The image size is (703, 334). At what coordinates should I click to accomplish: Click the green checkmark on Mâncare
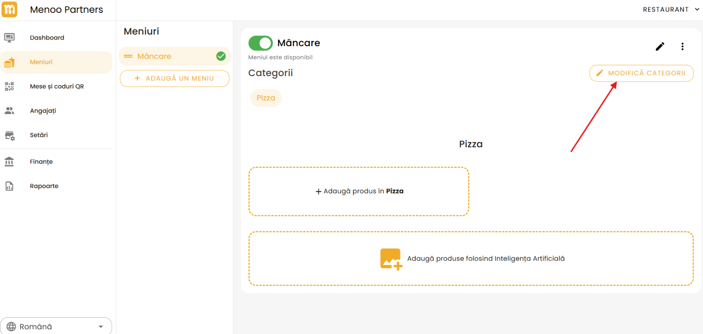221,56
